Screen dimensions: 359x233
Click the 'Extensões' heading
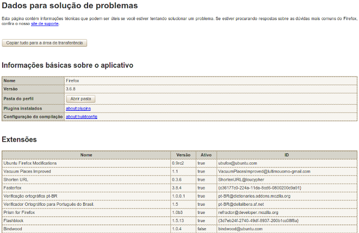pyautogui.click(x=19, y=140)
